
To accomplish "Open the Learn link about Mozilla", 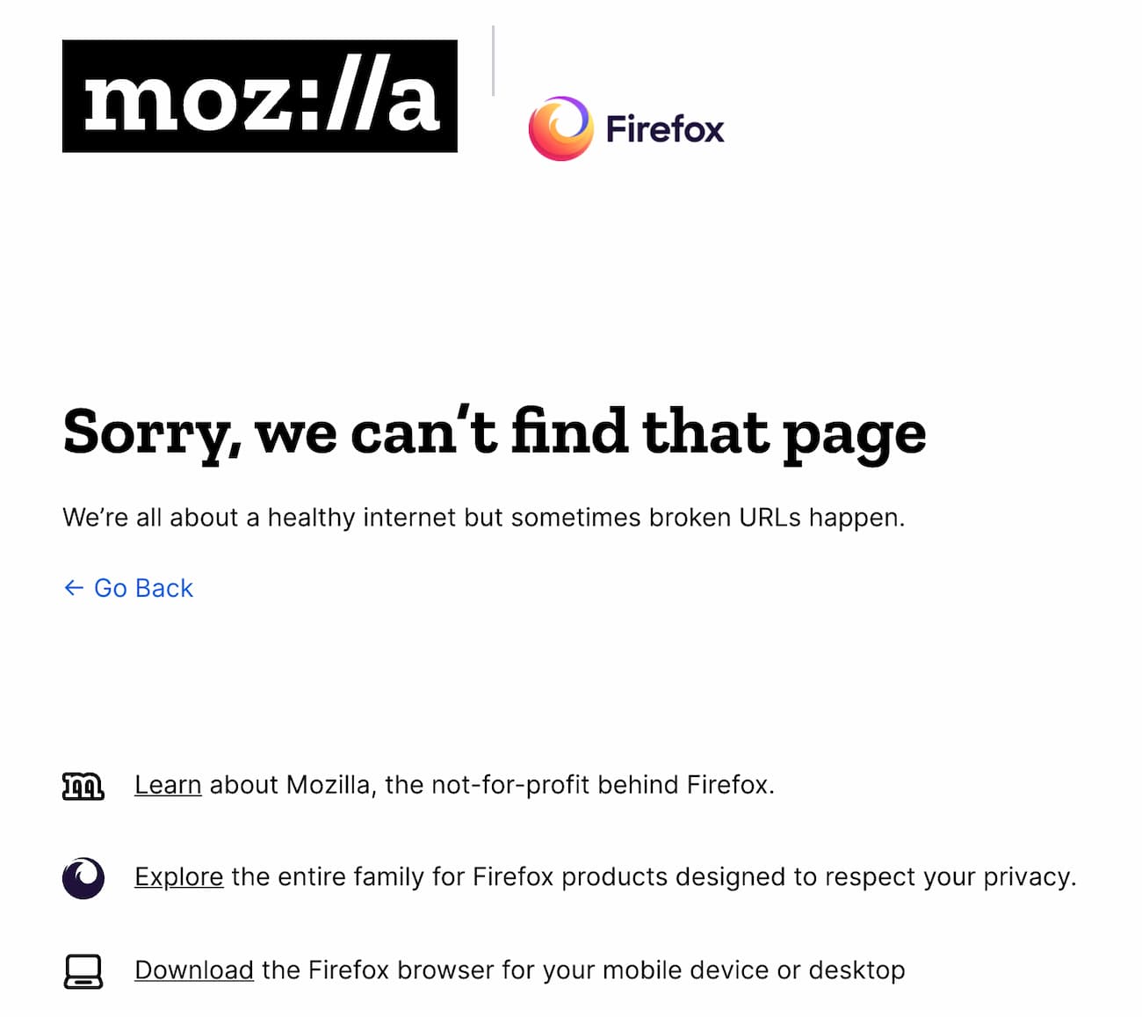I will pyautogui.click(x=168, y=785).
